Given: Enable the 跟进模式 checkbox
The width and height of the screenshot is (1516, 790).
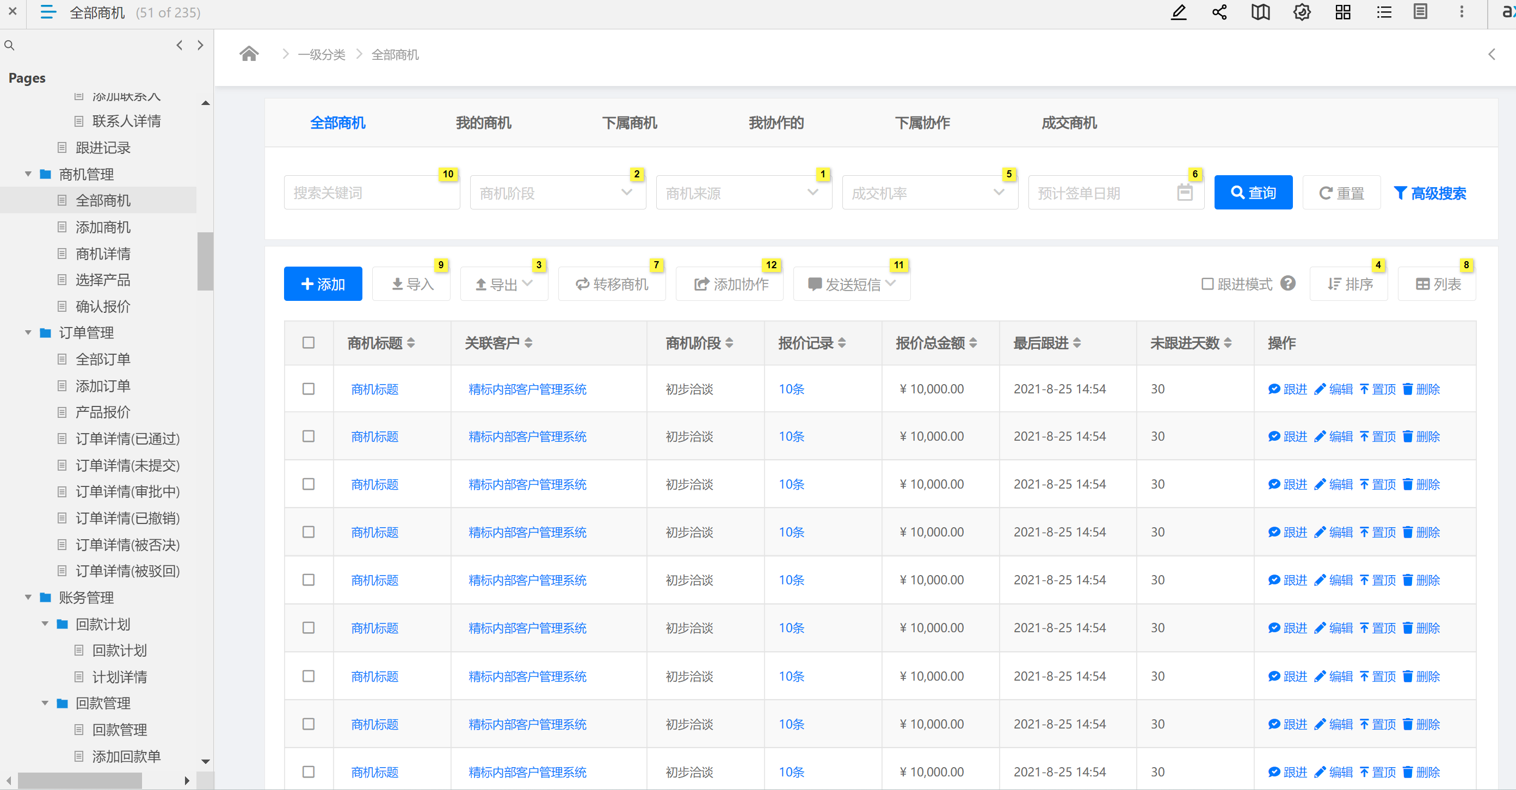Looking at the screenshot, I should pyautogui.click(x=1207, y=284).
